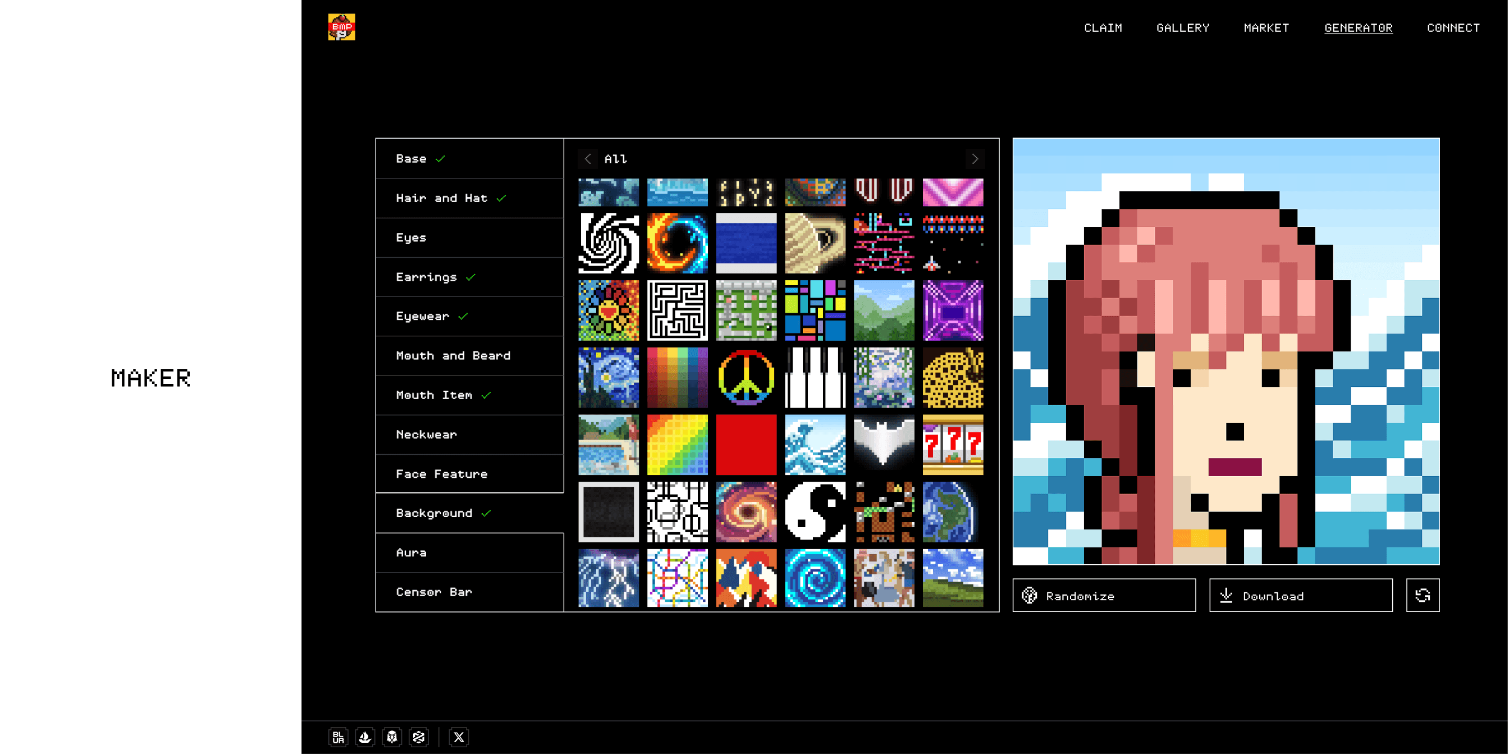Download the generated avatar

pos(1301,595)
